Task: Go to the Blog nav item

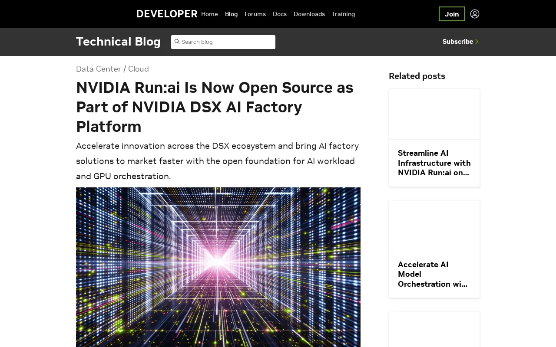Action: [x=231, y=14]
